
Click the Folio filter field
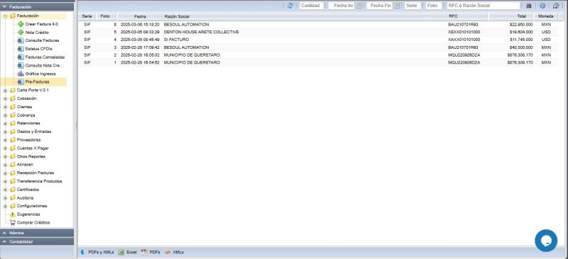[434, 6]
